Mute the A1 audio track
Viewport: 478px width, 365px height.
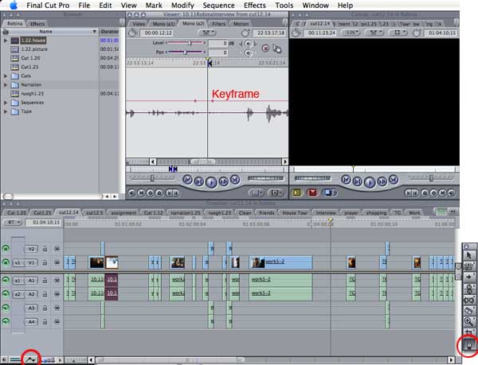(6, 280)
